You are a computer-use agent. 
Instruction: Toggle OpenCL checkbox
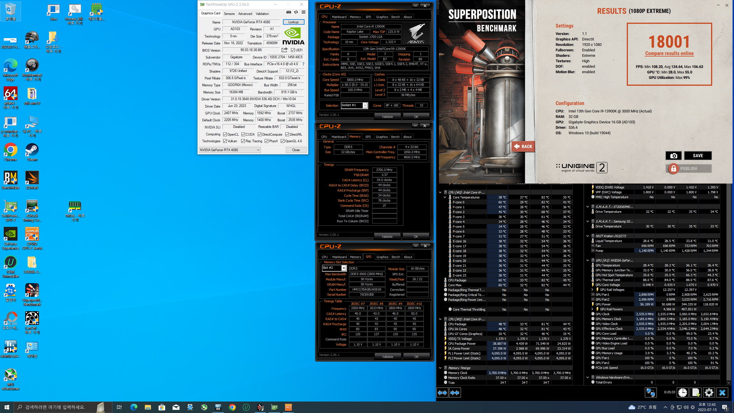[225, 134]
